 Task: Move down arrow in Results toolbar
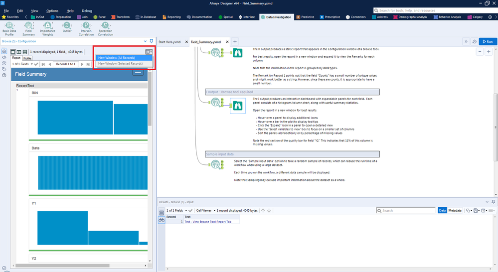tap(269, 210)
